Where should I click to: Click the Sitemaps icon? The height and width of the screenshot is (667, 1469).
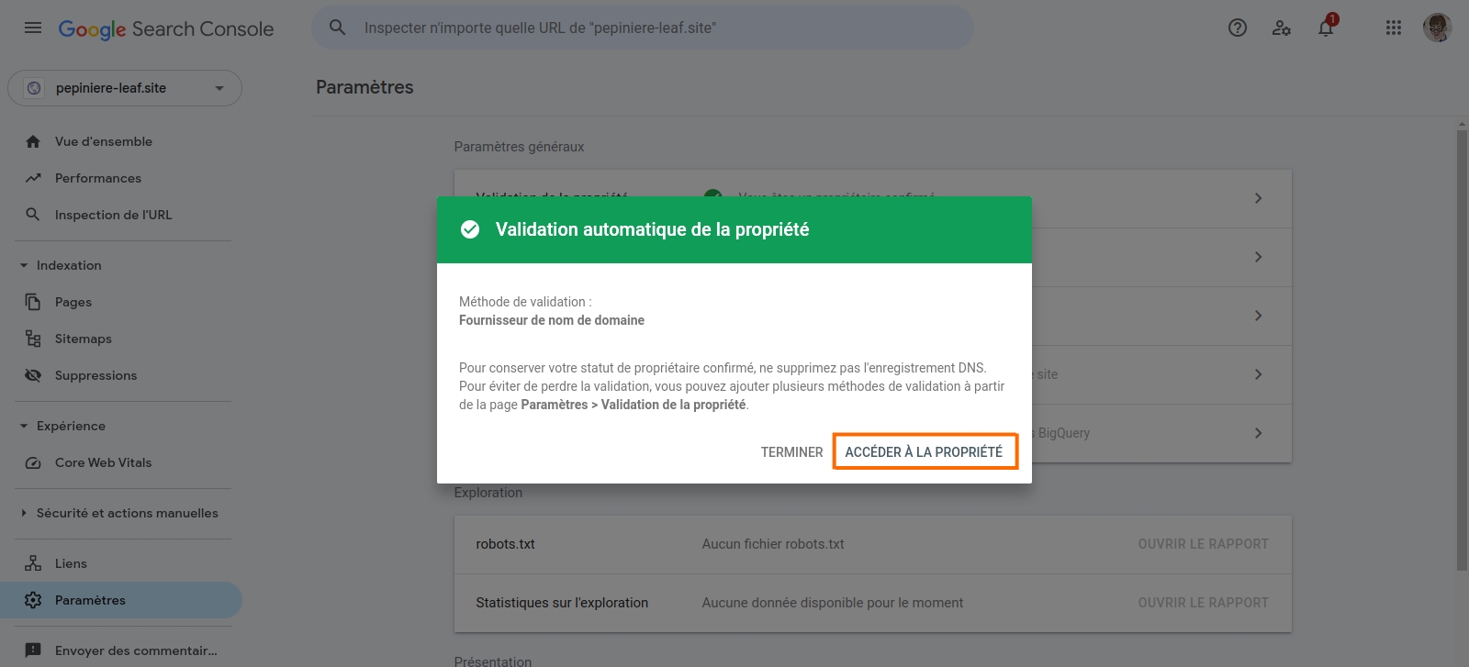click(33, 338)
